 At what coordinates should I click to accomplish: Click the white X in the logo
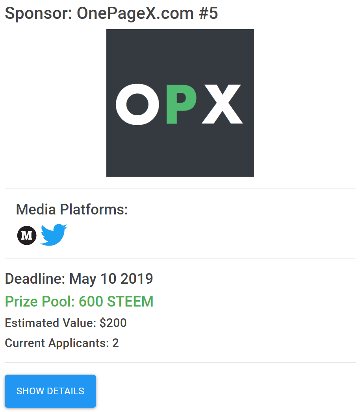coord(222,104)
